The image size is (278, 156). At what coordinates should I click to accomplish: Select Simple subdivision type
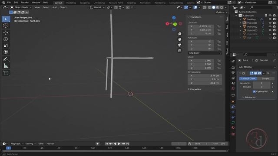pyautogui.click(x=265, y=78)
